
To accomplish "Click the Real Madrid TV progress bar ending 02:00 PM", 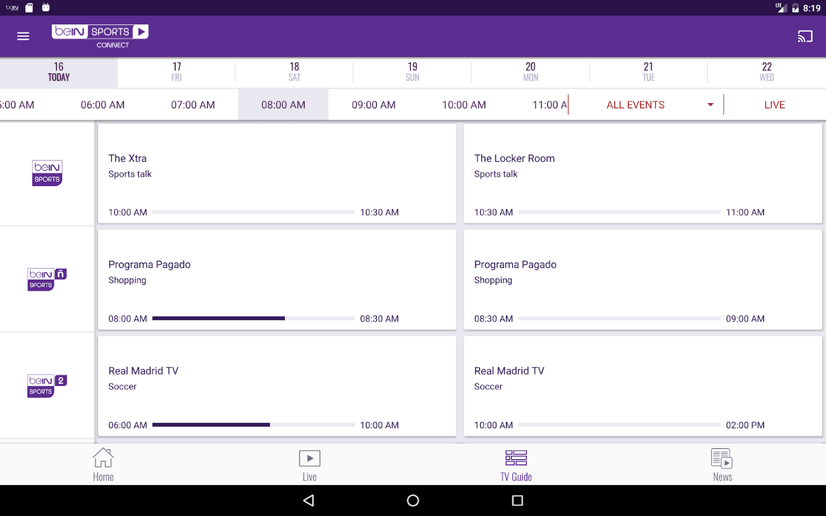I will (619, 425).
